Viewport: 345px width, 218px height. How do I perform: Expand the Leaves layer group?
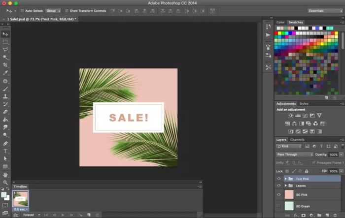pos(285,186)
